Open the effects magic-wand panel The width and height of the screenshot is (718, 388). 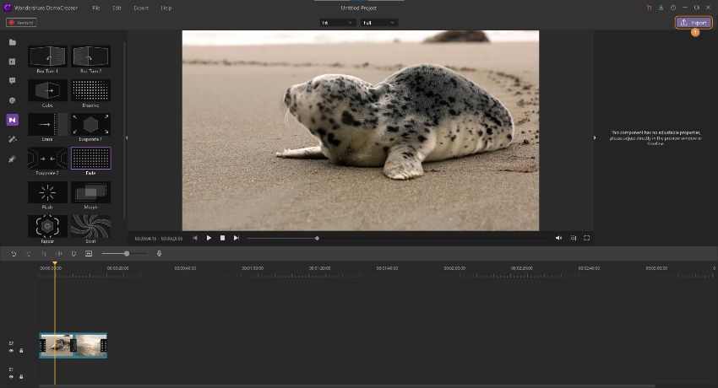point(13,139)
